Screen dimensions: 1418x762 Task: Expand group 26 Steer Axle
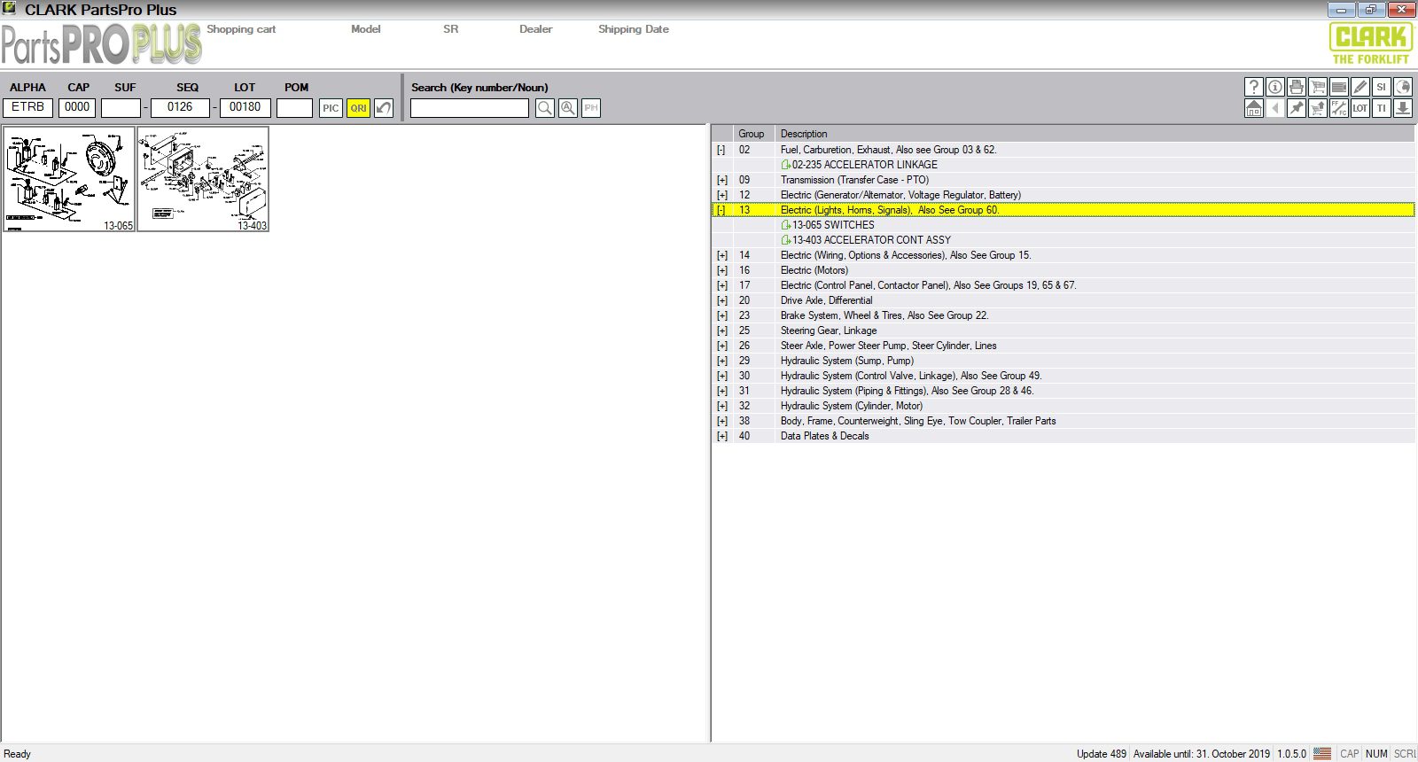(x=721, y=346)
